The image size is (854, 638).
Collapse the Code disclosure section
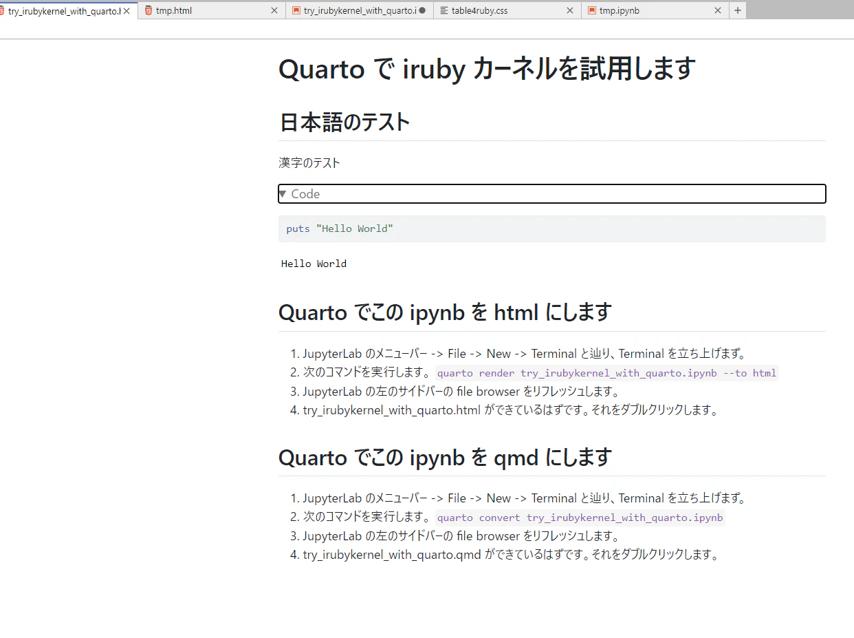tap(551, 194)
